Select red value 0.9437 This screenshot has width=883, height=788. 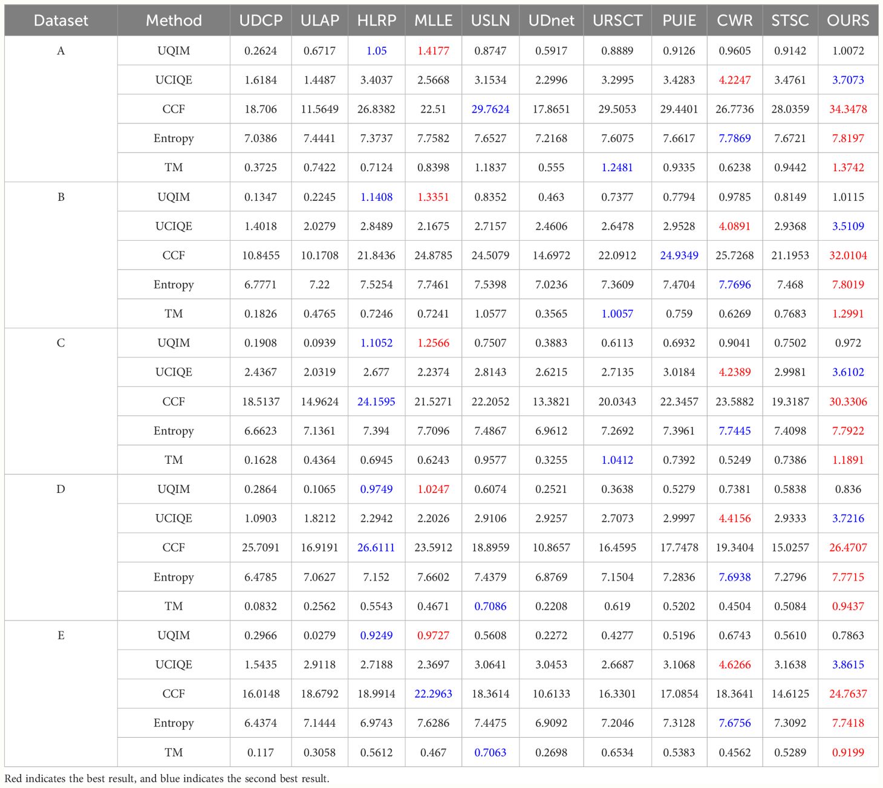coord(848,606)
